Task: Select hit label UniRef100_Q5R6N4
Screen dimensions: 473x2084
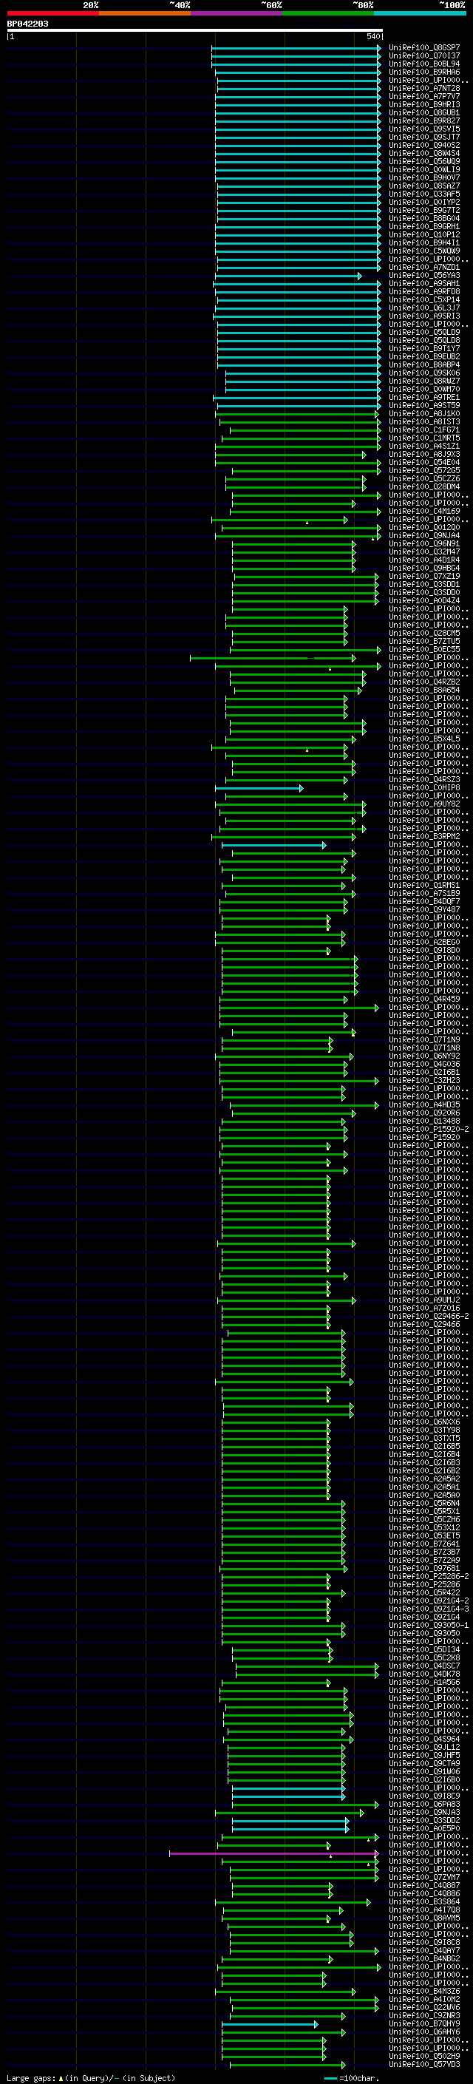Action: pyautogui.click(x=424, y=1503)
